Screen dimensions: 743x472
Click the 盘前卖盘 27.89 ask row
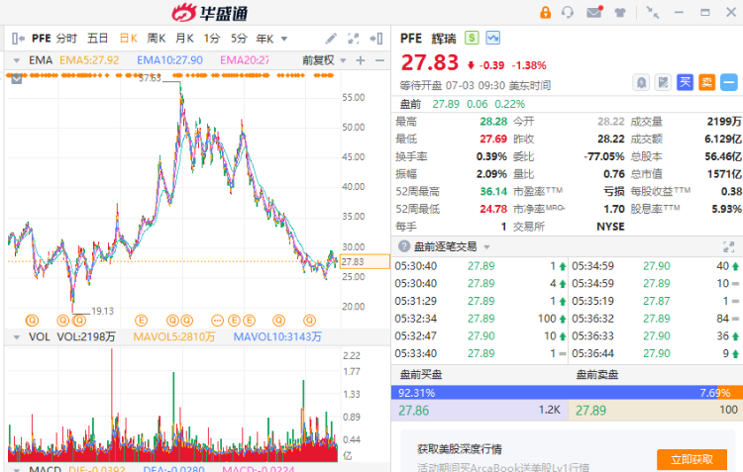click(656, 410)
